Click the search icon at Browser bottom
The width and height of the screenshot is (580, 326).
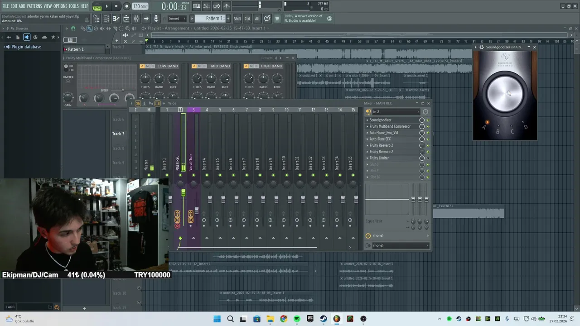click(57, 307)
